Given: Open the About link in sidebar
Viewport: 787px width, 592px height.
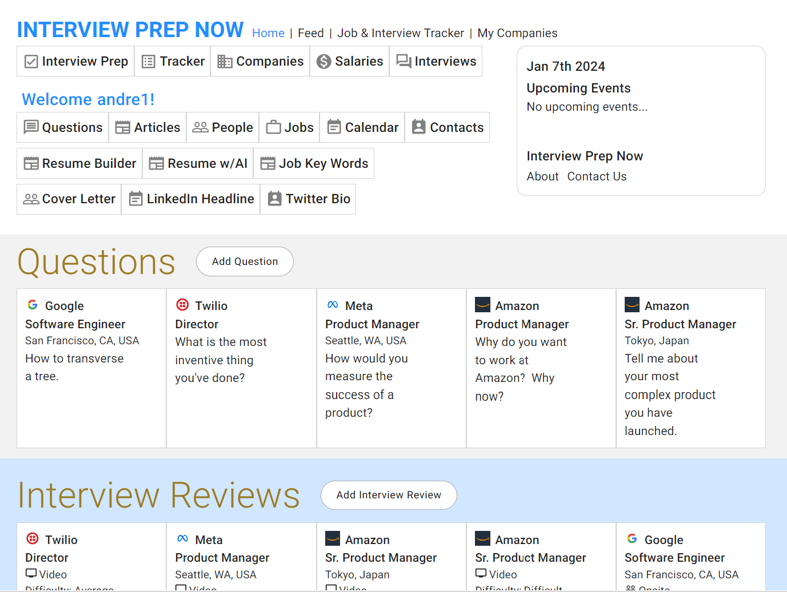Looking at the screenshot, I should (x=543, y=176).
